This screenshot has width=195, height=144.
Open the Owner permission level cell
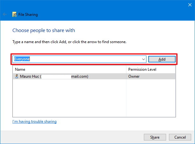point(134,76)
